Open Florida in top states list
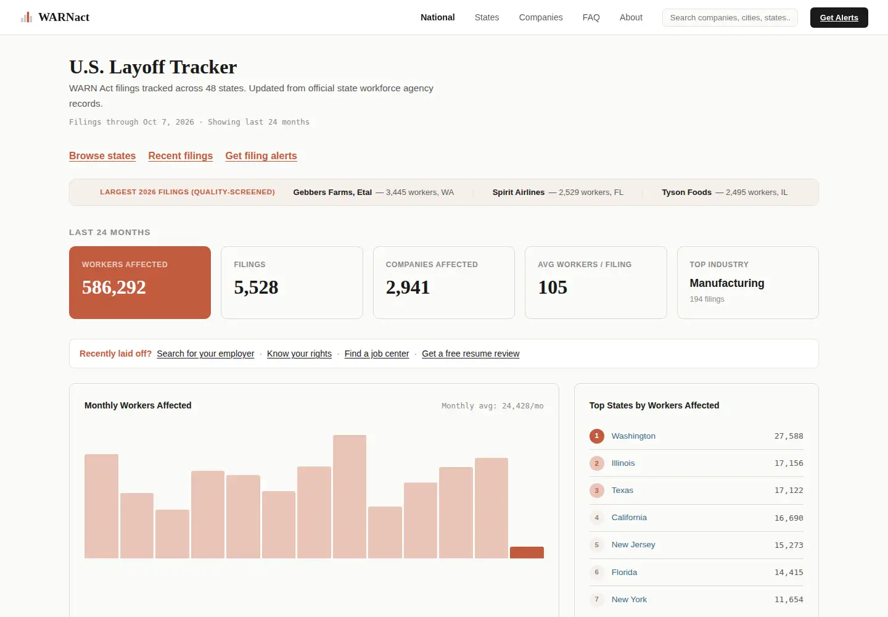 click(624, 573)
